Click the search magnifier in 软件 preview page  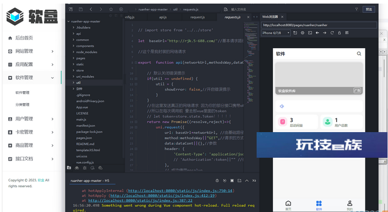359,54
